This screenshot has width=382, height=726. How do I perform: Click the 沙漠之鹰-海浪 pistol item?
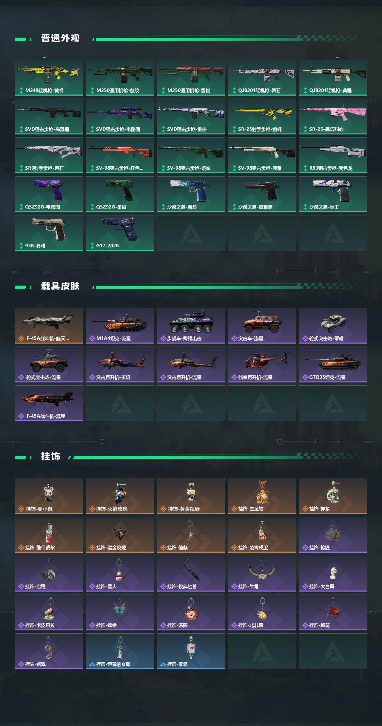coord(191,194)
